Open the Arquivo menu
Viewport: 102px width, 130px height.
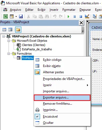[x=15, y=10]
